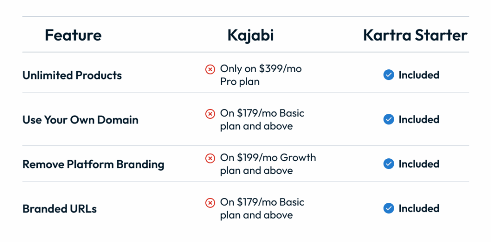Click the red X icon beside Unlimited Products
This screenshot has height=242, width=491.
pyautogui.click(x=210, y=69)
